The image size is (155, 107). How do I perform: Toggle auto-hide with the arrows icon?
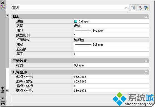tap(3, 98)
